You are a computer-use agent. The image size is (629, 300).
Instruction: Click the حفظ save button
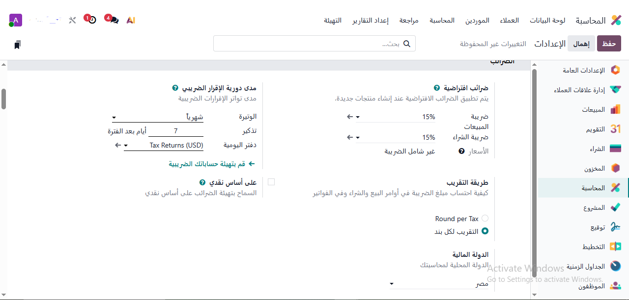(x=609, y=44)
